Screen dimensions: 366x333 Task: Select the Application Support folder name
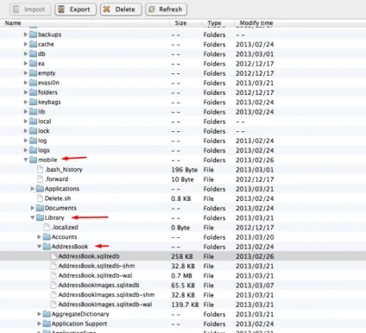79,324
